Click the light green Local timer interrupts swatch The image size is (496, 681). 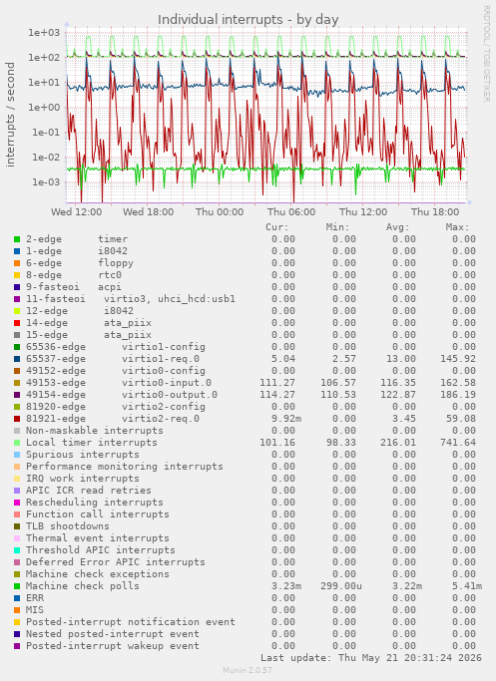tap(17, 443)
